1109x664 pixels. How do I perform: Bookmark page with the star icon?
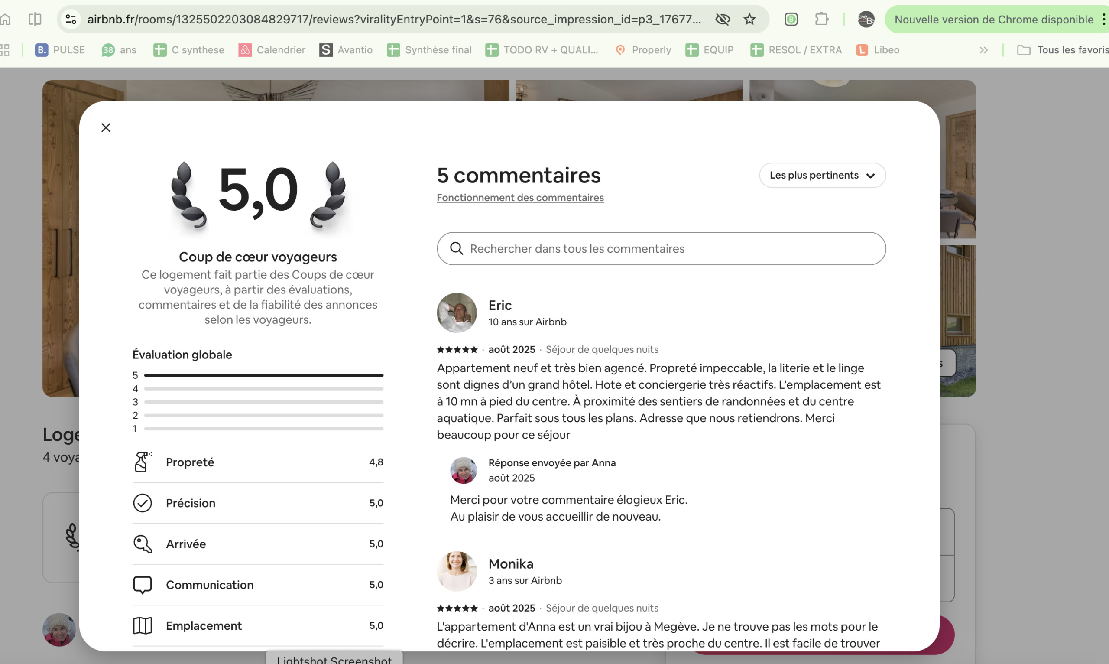[749, 19]
